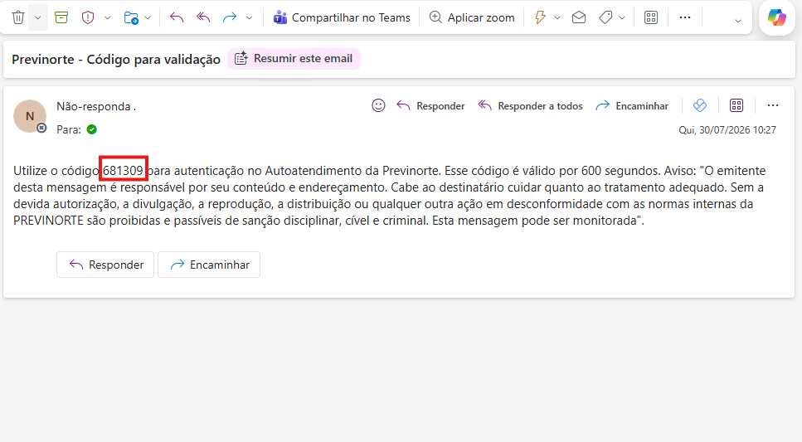Mark the message read or unread with envelope icon
Screen dimensions: 802x442
point(579,17)
